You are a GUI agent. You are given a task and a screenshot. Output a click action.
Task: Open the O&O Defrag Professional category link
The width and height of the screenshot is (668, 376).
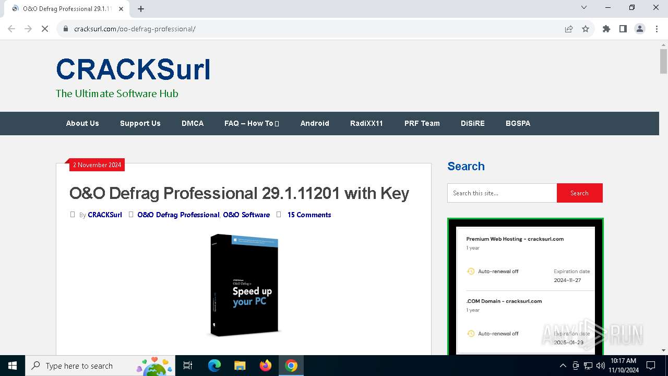(178, 215)
